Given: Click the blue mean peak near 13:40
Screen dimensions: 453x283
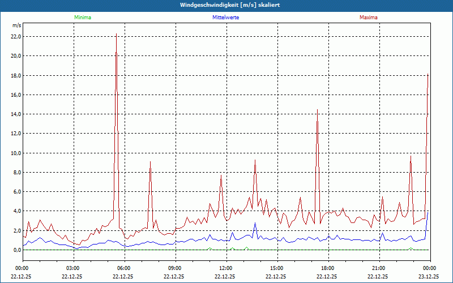Looking at the screenshot, I should click(255, 223).
